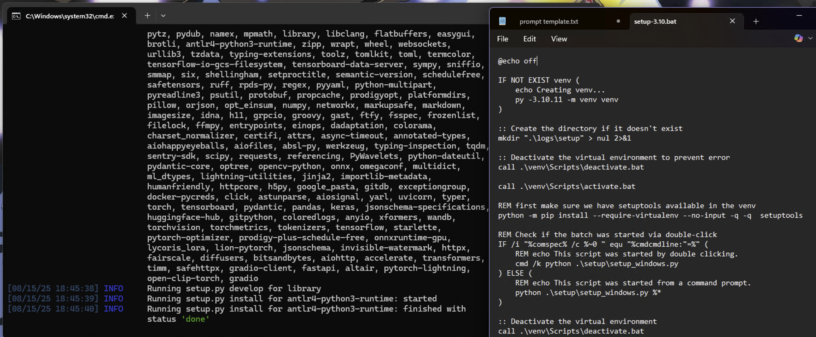816x337 pixels.
Task: Click the 'py -3.10.11 -m venv venv' line
Action: click(x=566, y=99)
